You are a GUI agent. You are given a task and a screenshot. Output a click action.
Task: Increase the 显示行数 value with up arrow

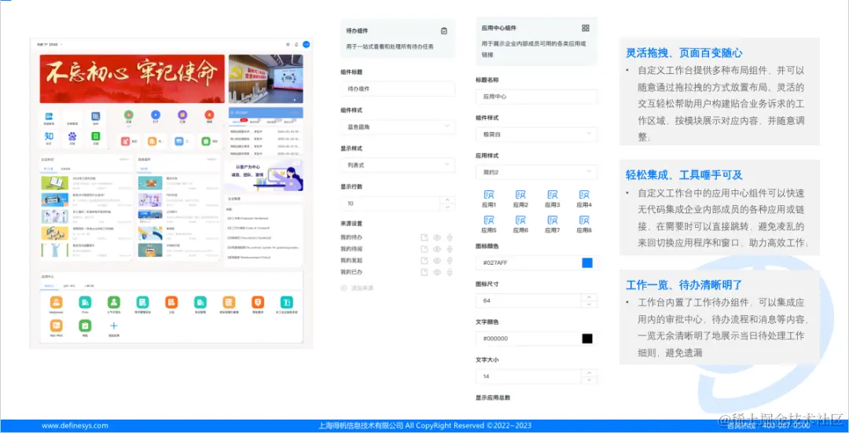click(x=447, y=200)
